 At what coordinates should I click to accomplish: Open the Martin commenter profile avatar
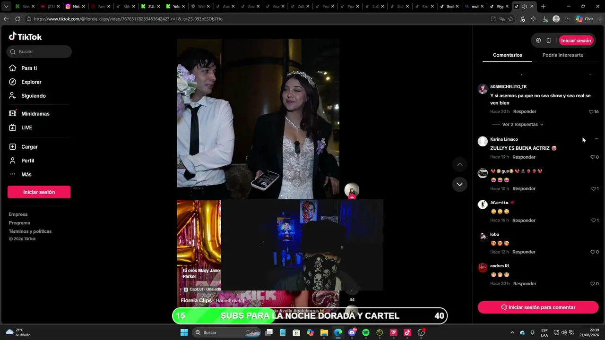point(483,204)
